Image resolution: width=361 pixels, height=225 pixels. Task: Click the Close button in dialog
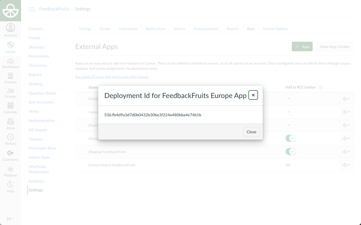click(251, 132)
